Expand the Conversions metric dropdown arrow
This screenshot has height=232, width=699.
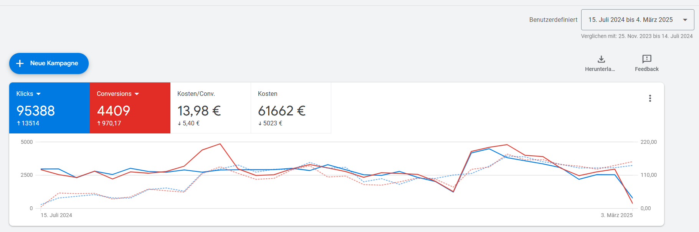click(137, 94)
